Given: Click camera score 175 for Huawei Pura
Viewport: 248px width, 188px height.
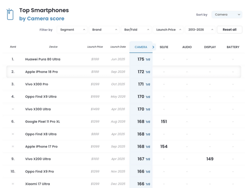Looking at the screenshot, I should 141,59.
